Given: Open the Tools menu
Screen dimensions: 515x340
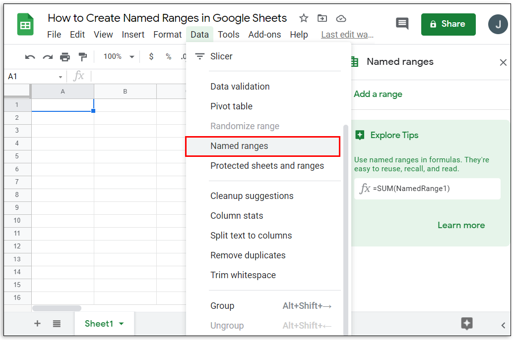Looking at the screenshot, I should click(x=229, y=34).
